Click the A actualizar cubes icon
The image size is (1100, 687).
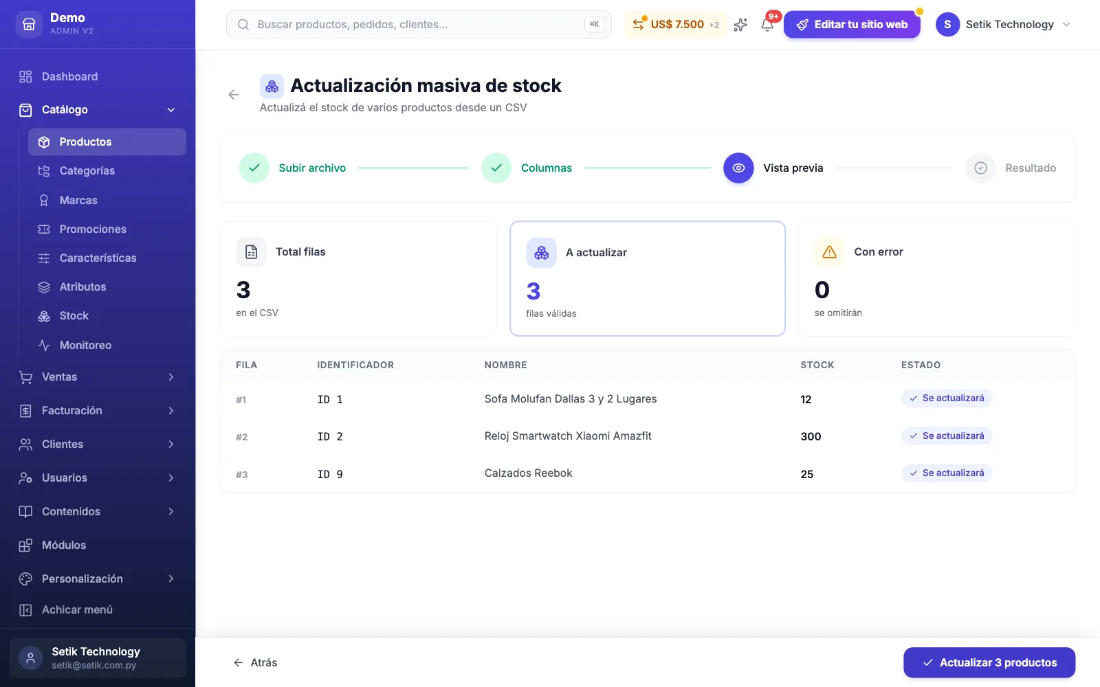pyautogui.click(x=542, y=253)
